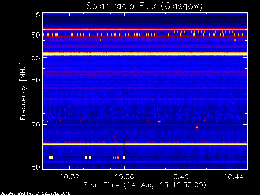The height and width of the screenshot is (195, 260).
Task: Click the 10:32 time tick label
Action: 69,177
